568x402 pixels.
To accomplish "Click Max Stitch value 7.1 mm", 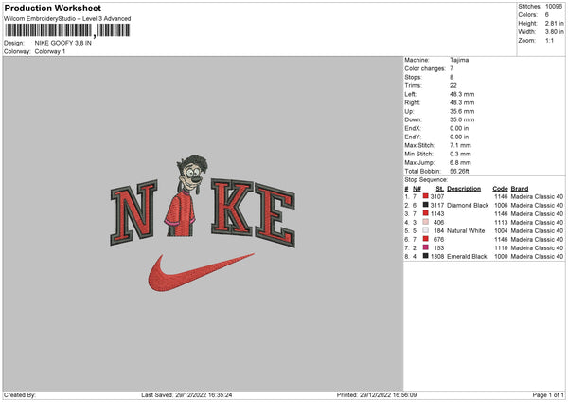I will point(460,145).
